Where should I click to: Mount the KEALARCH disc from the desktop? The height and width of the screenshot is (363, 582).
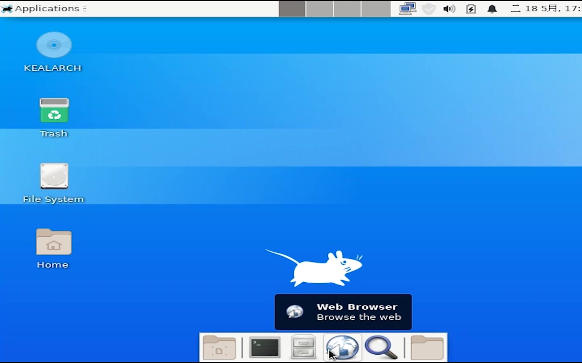pyautogui.click(x=54, y=45)
